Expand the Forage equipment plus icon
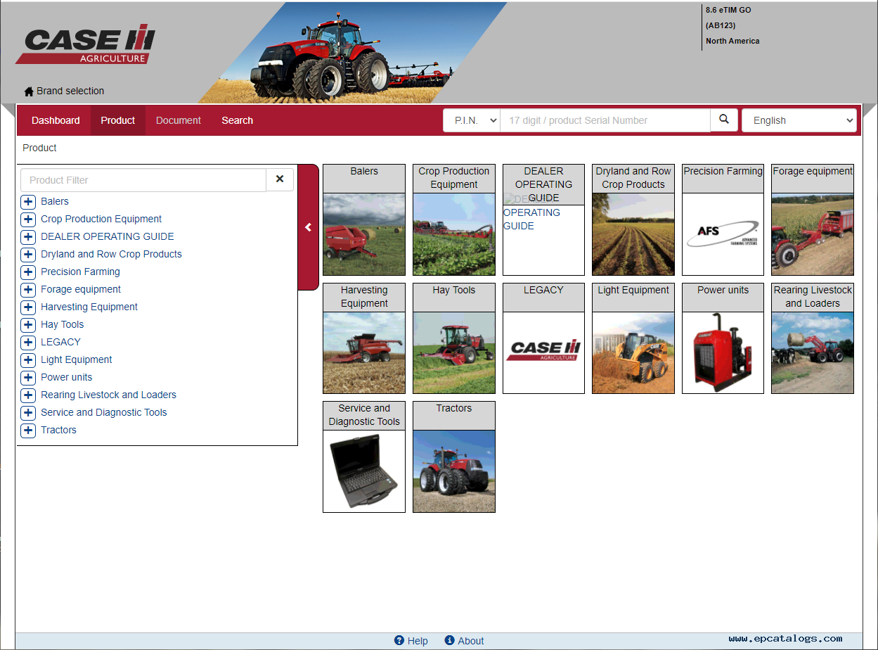 tap(28, 289)
